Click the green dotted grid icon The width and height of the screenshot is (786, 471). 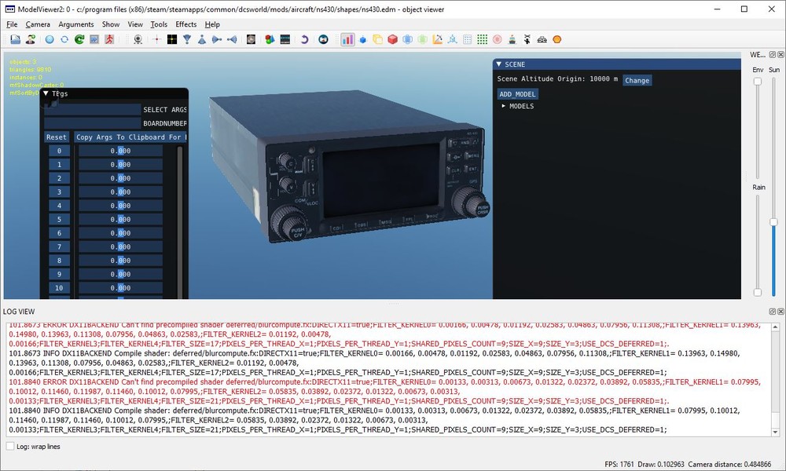pyautogui.click(x=483, y=39)
